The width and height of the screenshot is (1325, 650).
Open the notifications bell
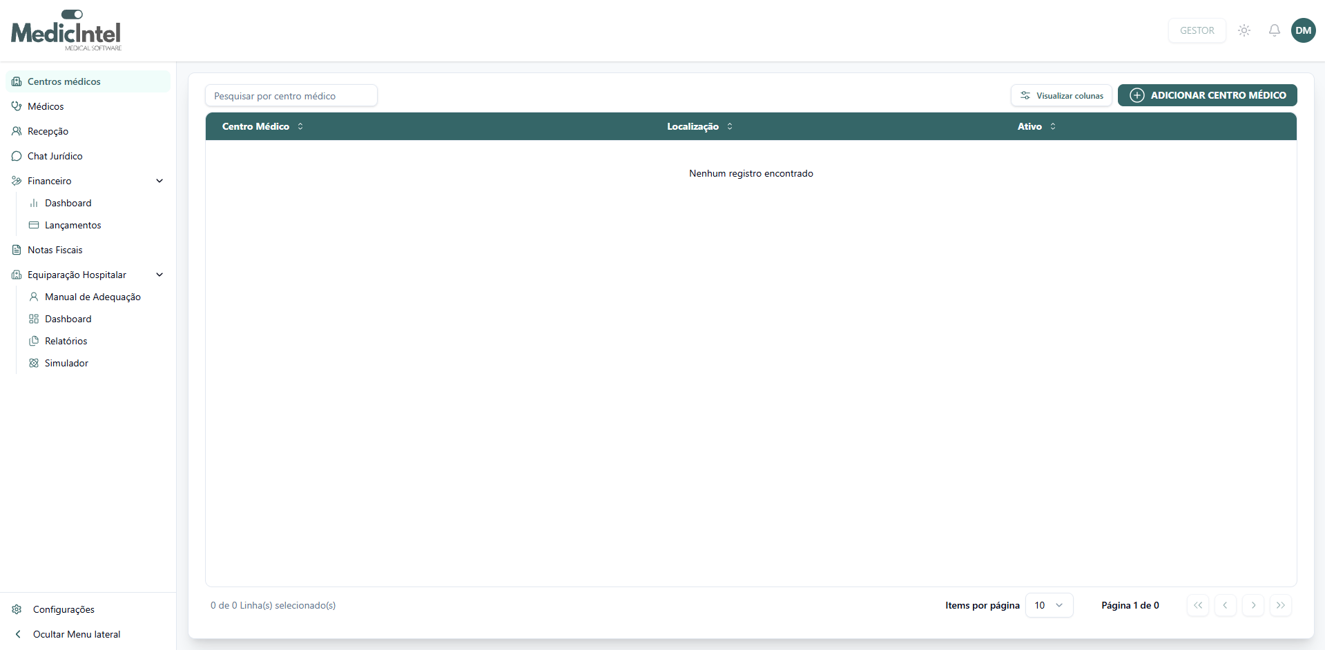tap(1274, 30)
